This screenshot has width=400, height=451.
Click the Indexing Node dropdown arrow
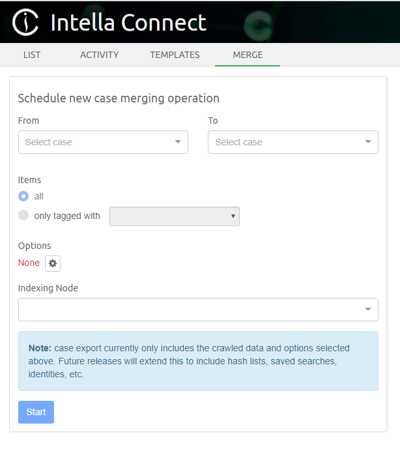[368, 310]
